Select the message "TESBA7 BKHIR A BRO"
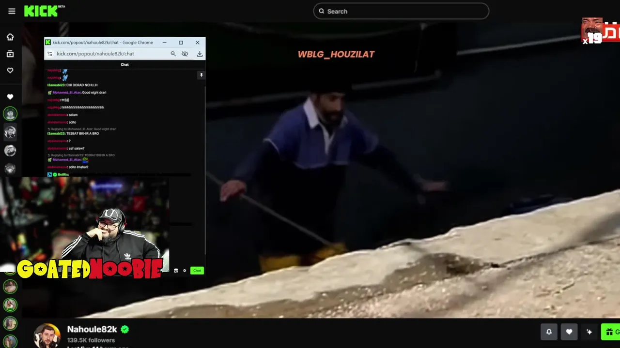The image size is (620, 348). tap(82, 133)
